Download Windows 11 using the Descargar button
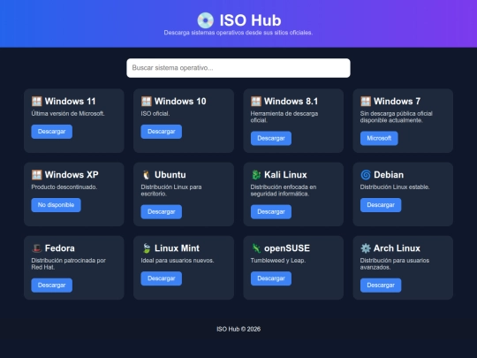This screenshot has width=477, height=358. coord(52,132)
